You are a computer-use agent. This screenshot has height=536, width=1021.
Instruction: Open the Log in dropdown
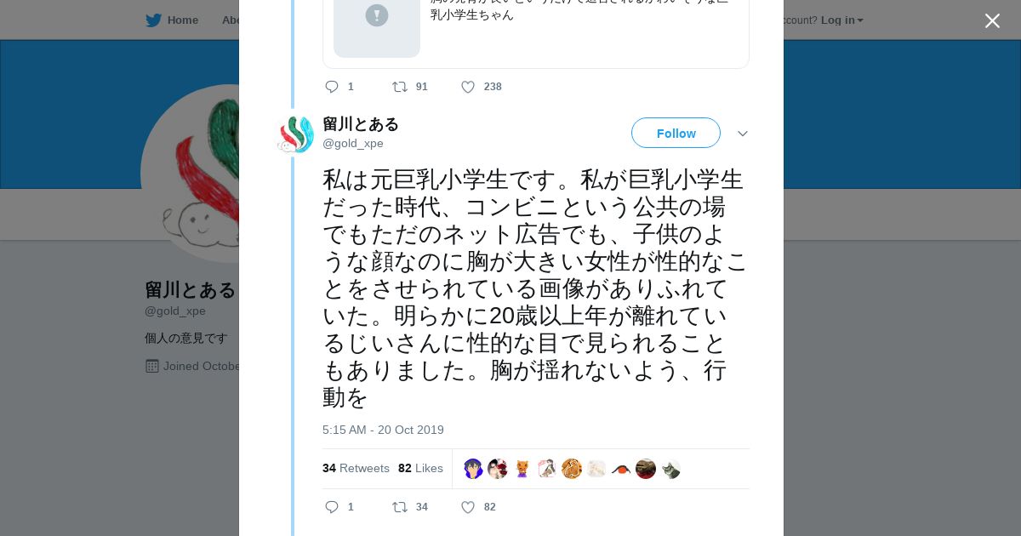click(841, 20)
